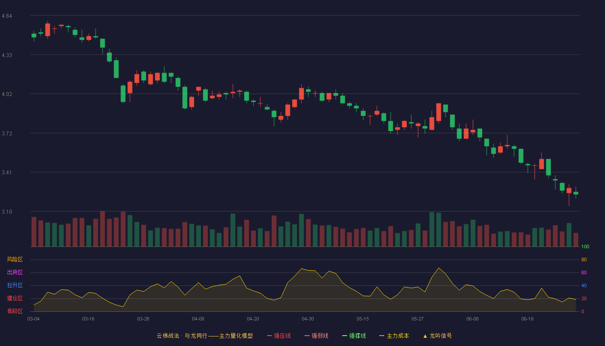Click the 4.33 price axis label

[7, 55]
